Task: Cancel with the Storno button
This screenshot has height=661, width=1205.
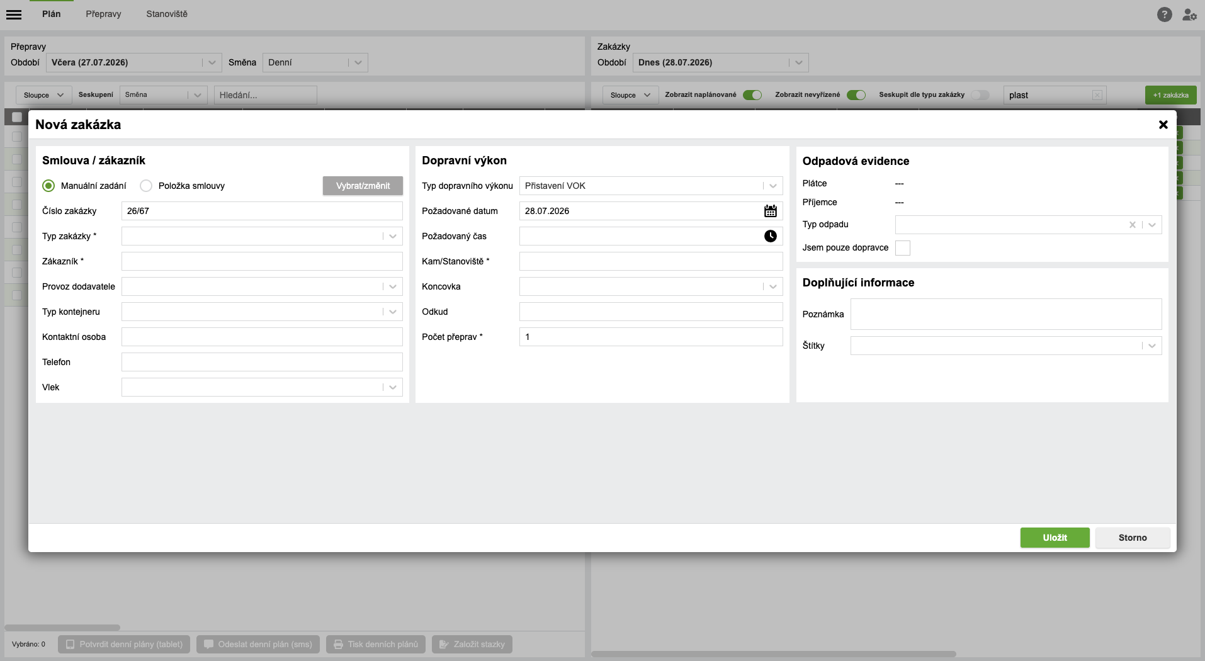Action: point(1133,538)
